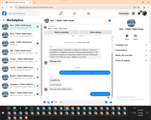The image size is (151, 120).
Task: Click Mark as pending button
Action: pos(61,32)
